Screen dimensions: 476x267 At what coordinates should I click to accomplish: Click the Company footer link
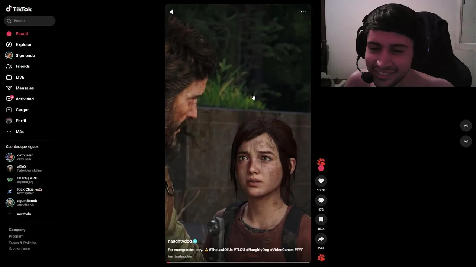17,230
